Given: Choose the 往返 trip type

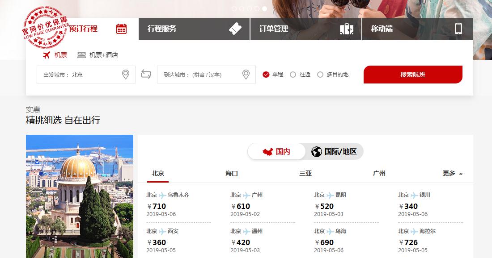Looking at the screenshot, I should click(x=293, y=75).
